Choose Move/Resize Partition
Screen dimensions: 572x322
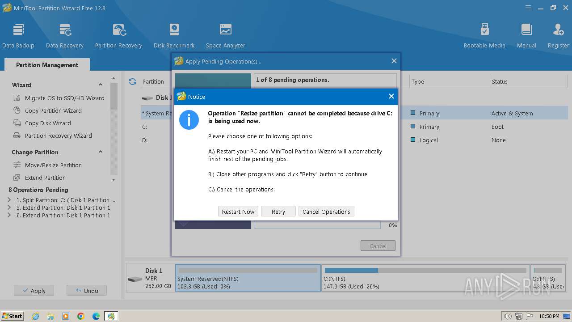click(53, 165)
